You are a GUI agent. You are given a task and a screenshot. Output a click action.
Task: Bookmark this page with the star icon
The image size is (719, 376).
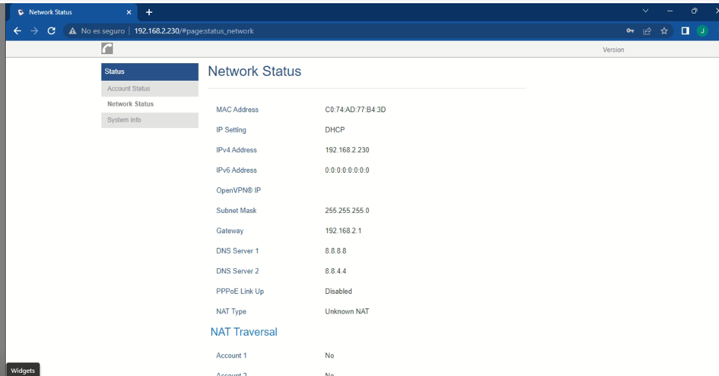(664, 31)
